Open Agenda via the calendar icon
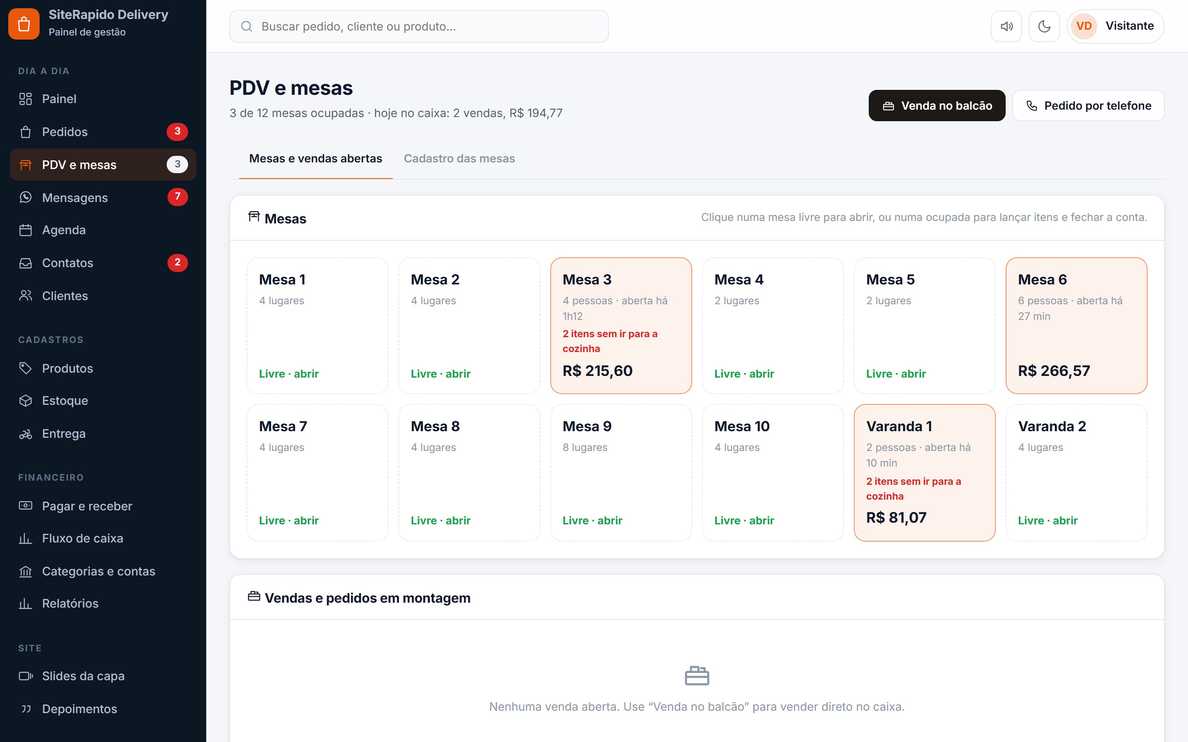The image size is (1188, 742). (x=26, y=230)
